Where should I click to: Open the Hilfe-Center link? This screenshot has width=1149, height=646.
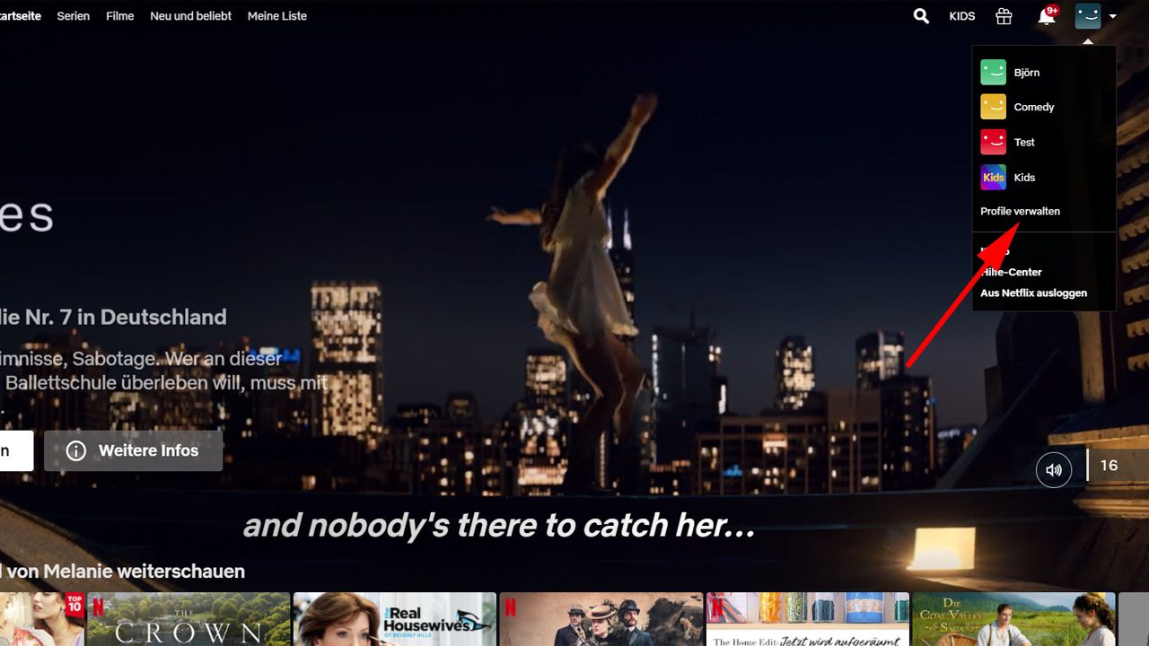1011,272
